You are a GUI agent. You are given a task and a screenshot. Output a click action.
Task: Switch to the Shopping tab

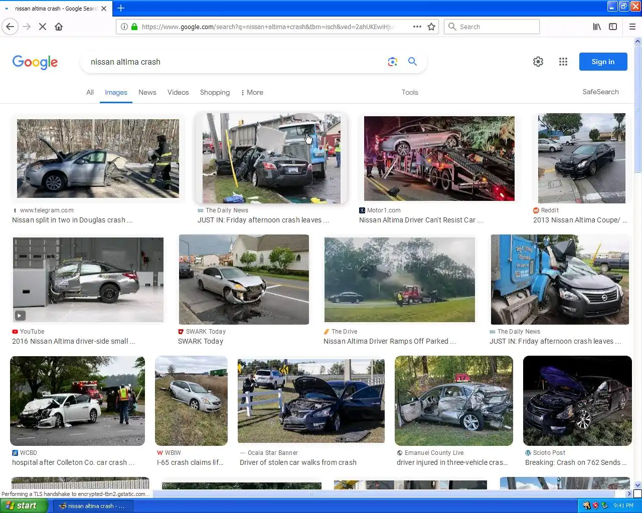coord(215,92)
